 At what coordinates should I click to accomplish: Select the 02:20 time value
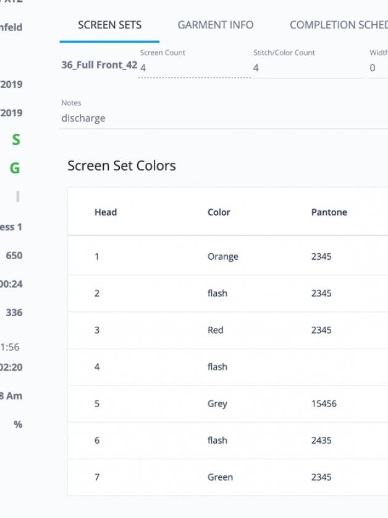(11, 368)
